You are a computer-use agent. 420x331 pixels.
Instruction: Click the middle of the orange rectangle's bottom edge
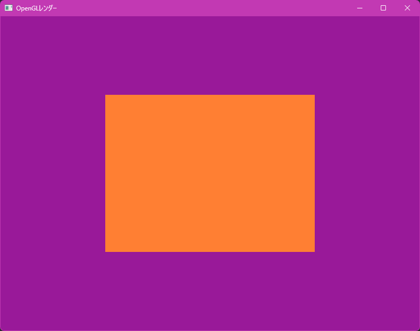(210, 250)
